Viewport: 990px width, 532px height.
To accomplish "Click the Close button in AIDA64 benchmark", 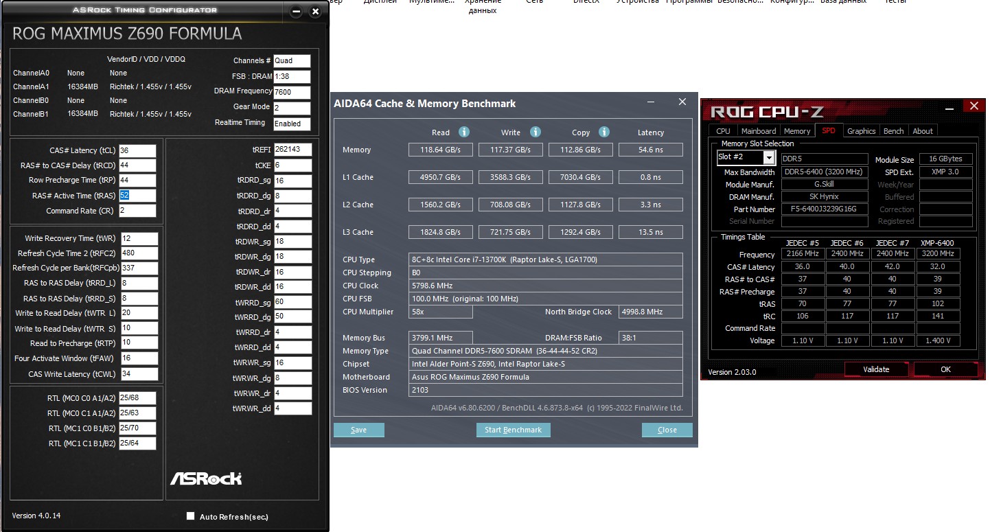I will pyautogui.click(x=667, y=430).
